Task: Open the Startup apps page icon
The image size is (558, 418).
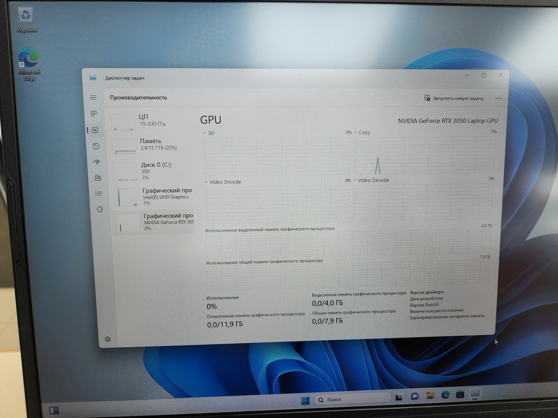Action: point(97,162)
